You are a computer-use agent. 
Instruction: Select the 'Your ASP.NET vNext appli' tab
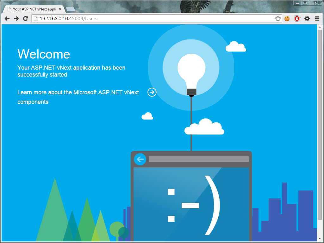pos(34,9)
